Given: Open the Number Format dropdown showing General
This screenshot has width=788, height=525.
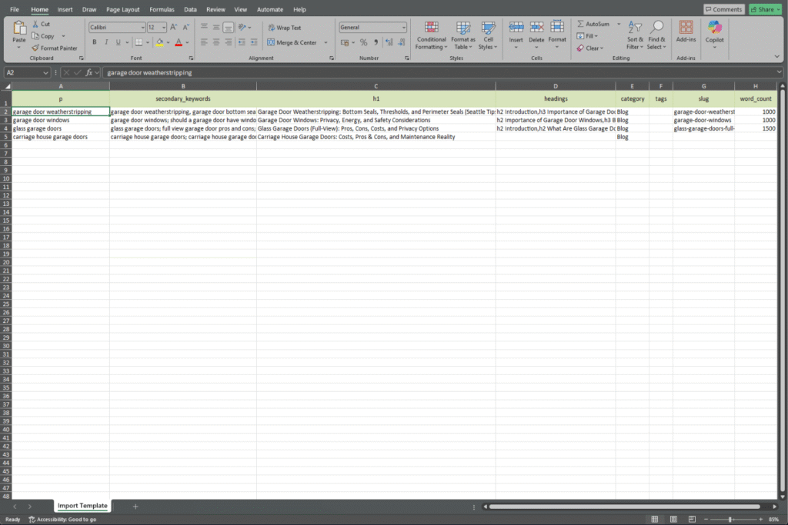Looking at the screenshot, I should (372, 27).
